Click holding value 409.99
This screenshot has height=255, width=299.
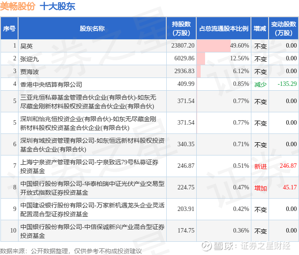click(x=186, y=84)
